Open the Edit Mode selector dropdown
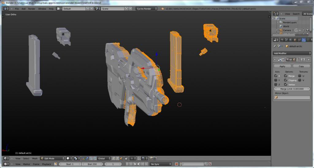 coord(52,159)
